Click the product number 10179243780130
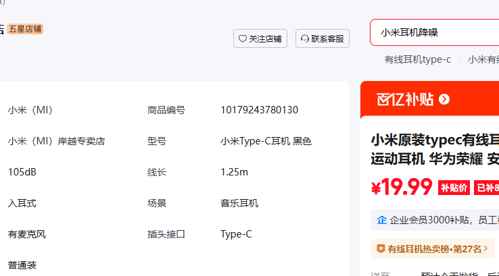 coord(259,110)
